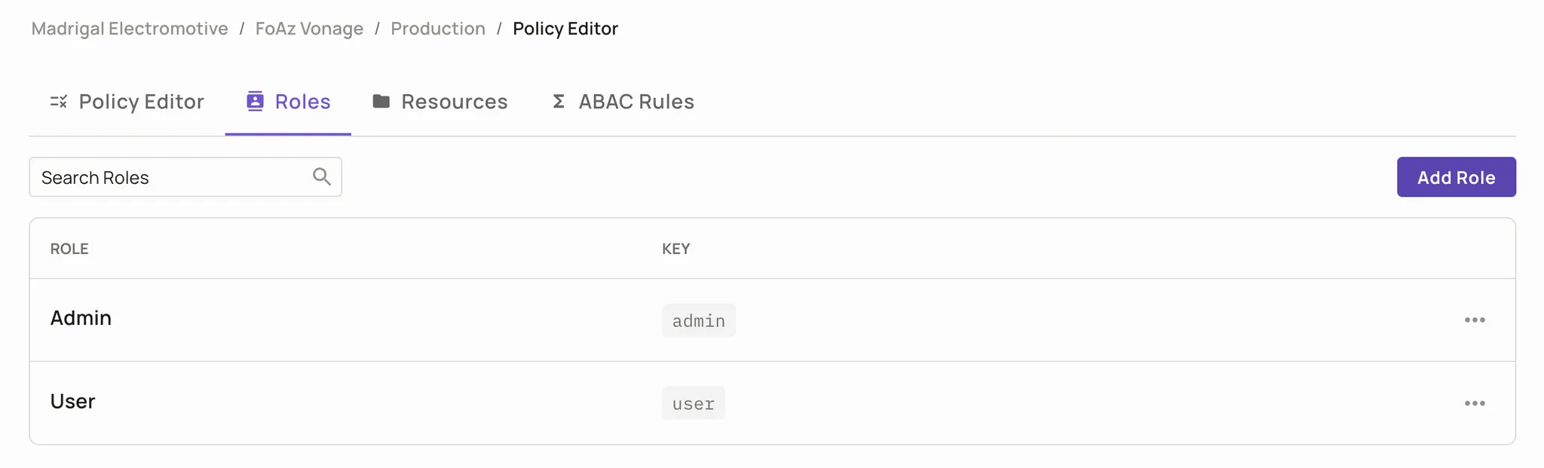Open the User role's three-dot options menu
This screenshot has height=468, width=1544.
(x=1475, y=403)
